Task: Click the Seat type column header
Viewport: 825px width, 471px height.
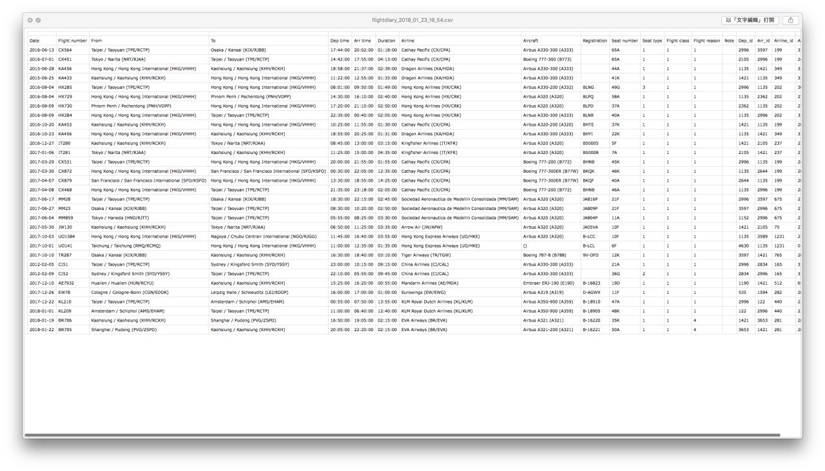Action: coord(652,41)
